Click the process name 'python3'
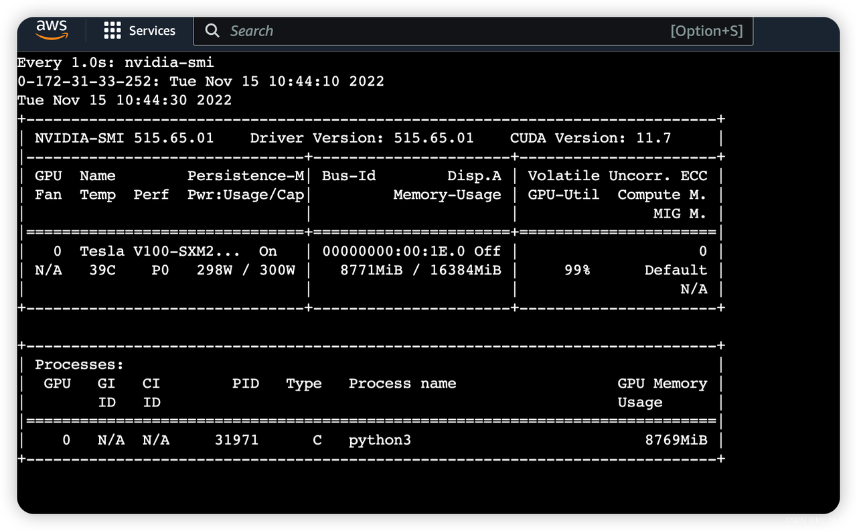Screen dimensions: 857x531 (x=380, y=440)
